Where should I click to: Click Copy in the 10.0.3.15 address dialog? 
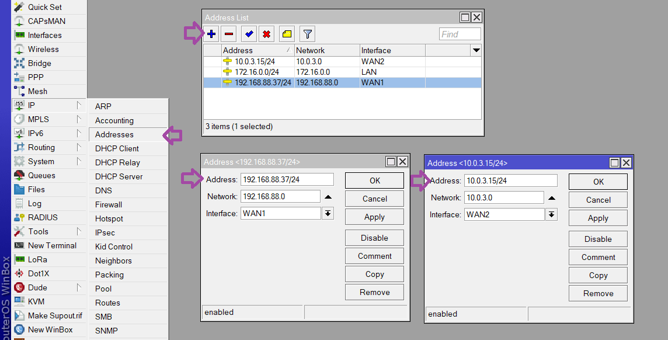598,275
